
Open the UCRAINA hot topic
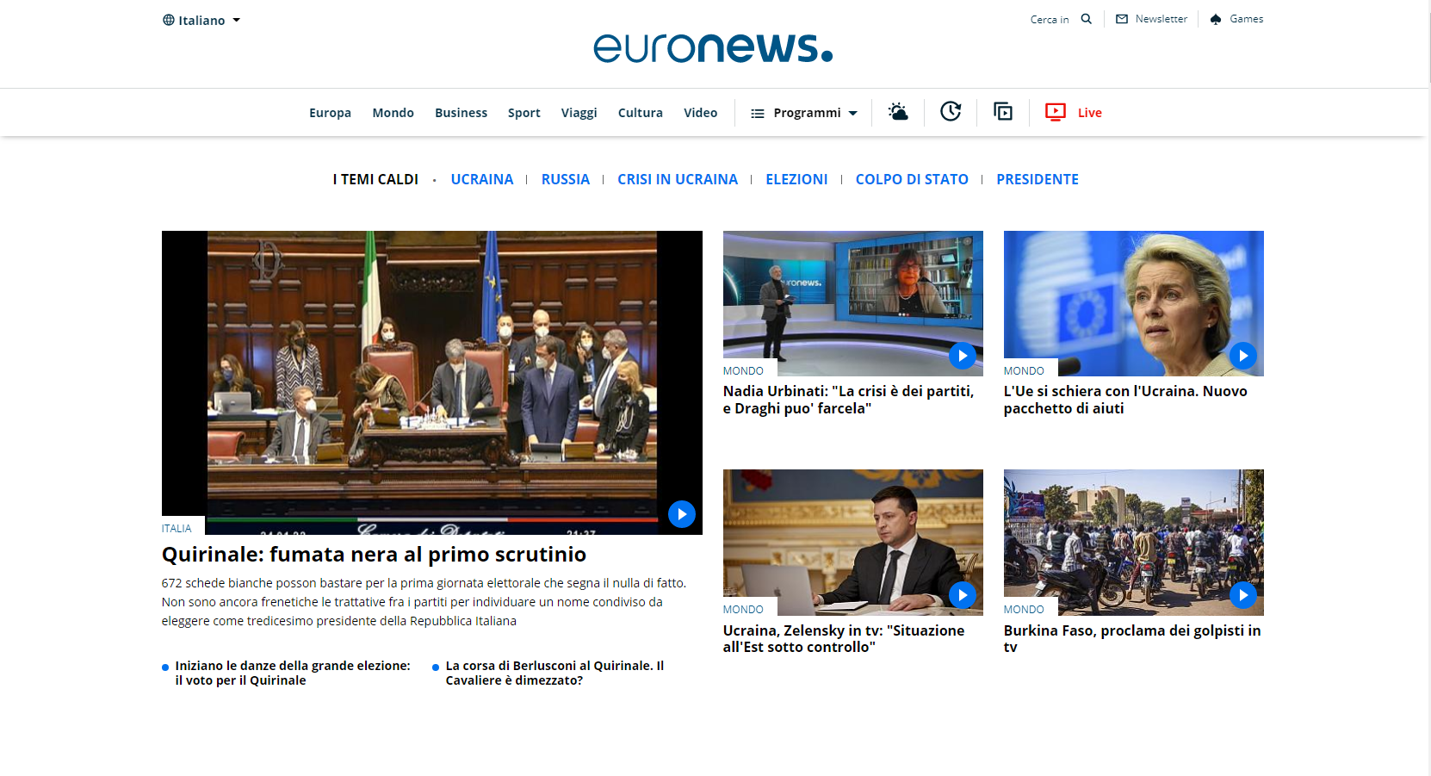tap(482, 179)
